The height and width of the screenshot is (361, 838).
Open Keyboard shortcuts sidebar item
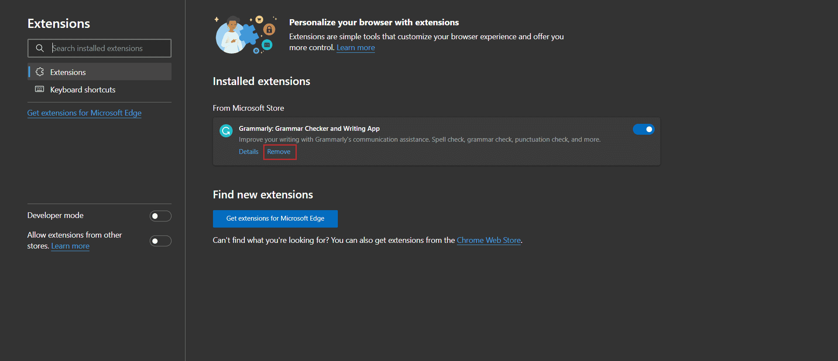point(100,89)
